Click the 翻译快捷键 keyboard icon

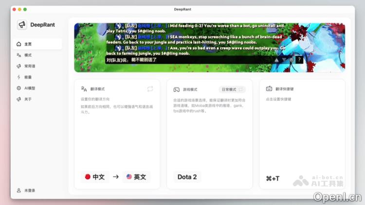coord(269,89)
